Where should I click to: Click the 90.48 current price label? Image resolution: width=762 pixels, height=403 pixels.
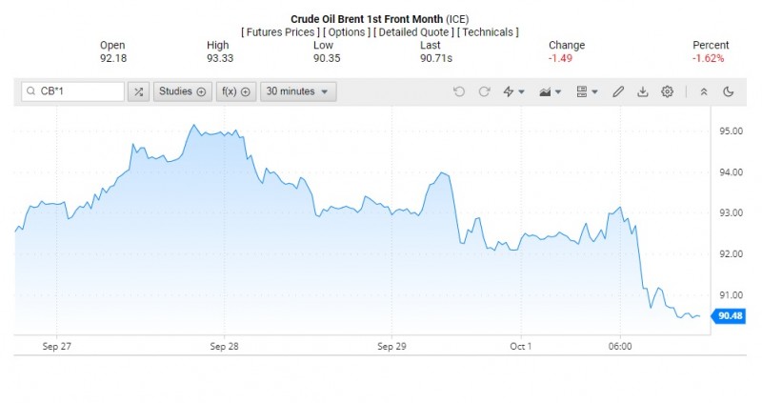click(730, 315)
